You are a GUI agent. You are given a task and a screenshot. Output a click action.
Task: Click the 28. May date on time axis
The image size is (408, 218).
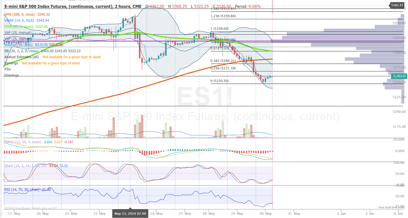209,214
